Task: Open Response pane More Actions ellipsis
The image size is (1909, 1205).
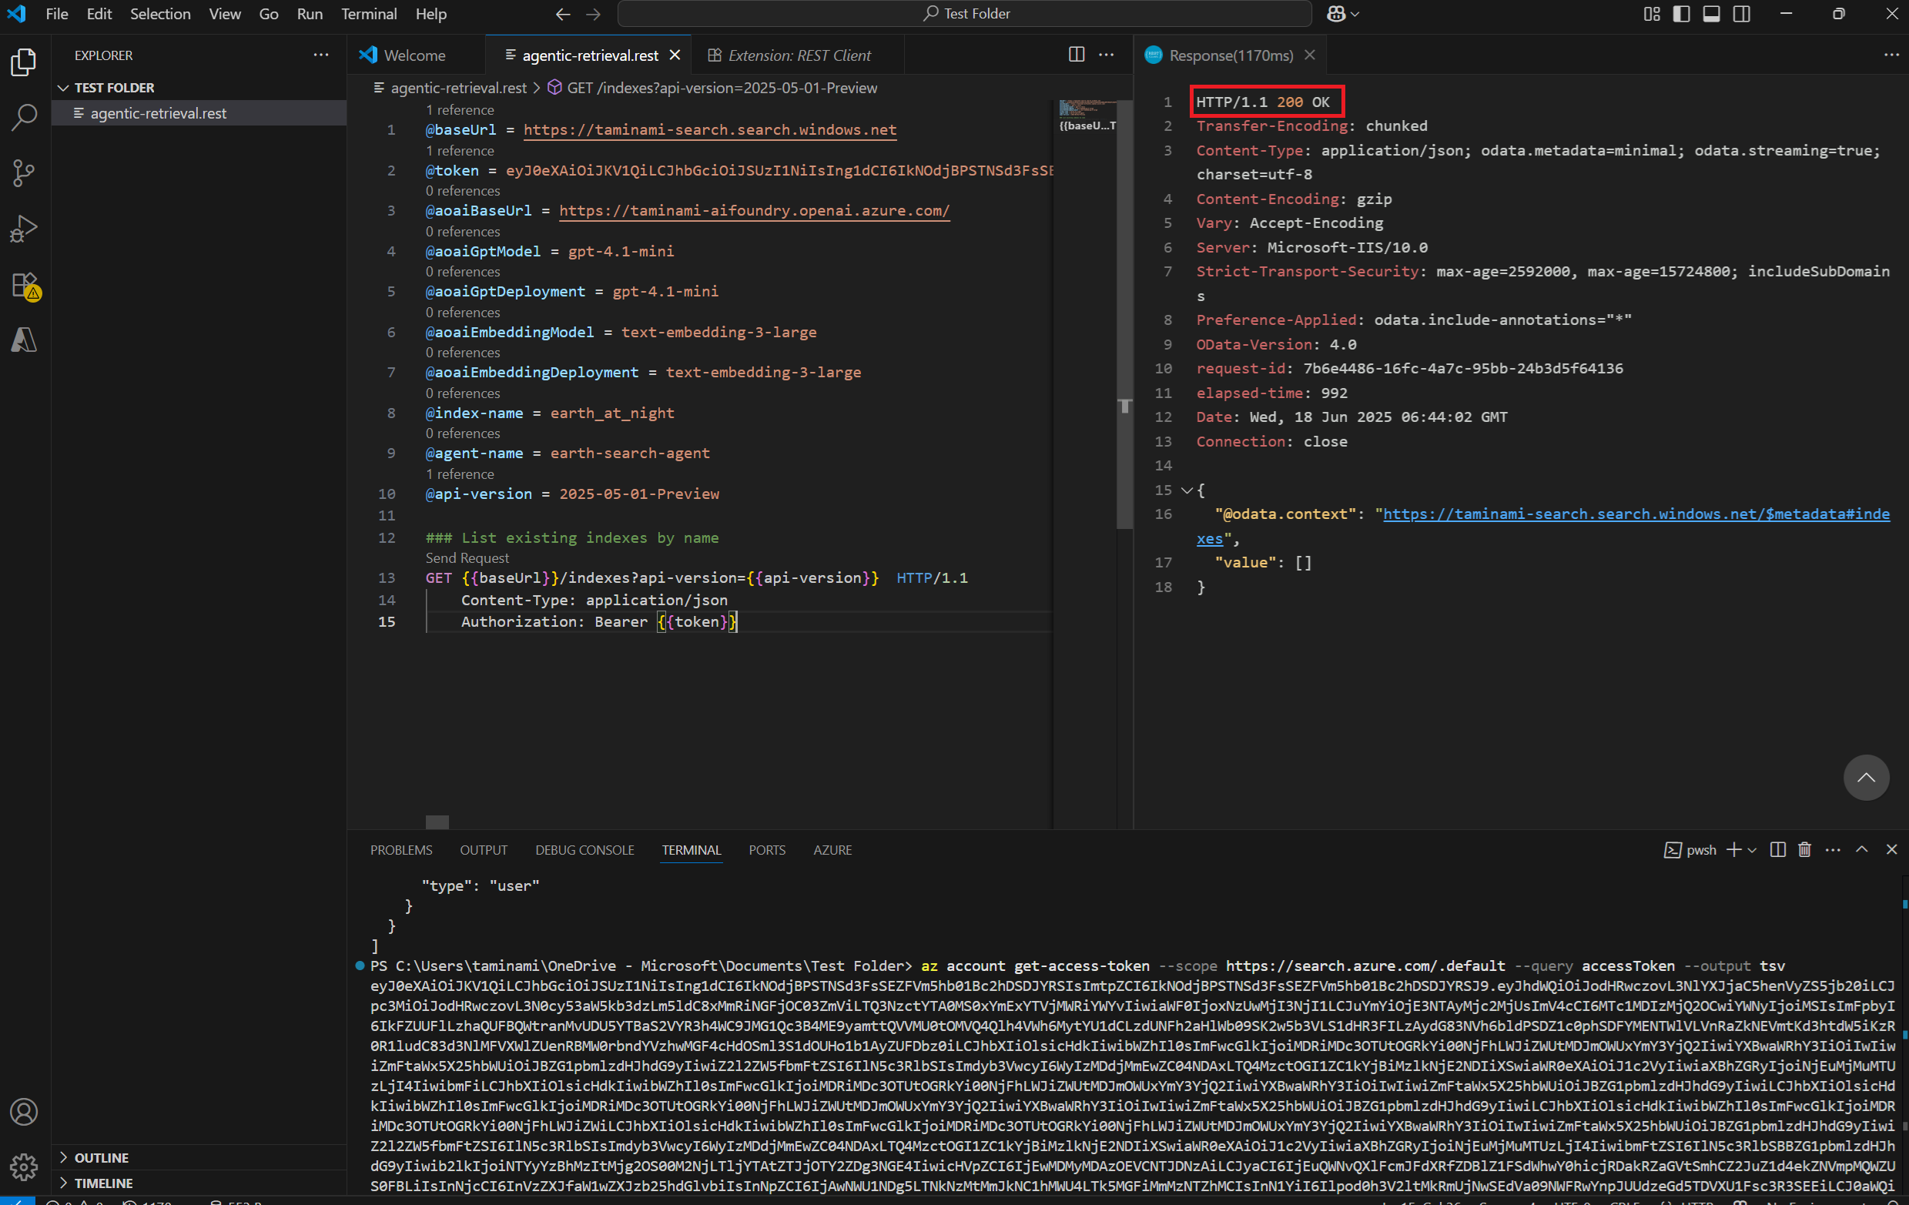Action: 1891,55
